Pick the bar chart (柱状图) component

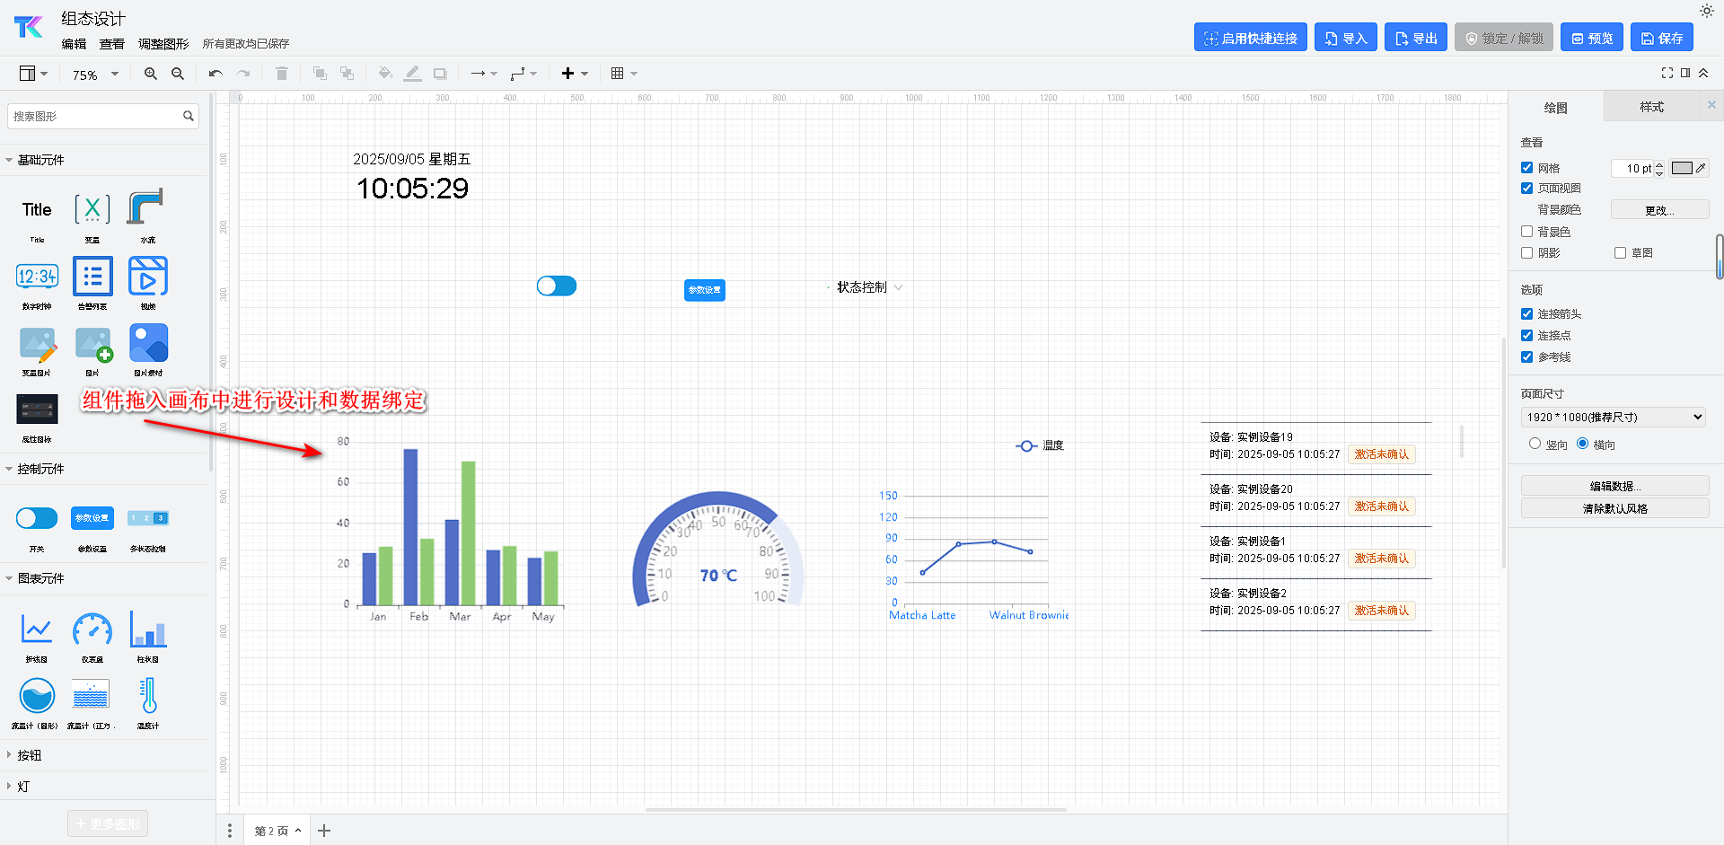148,630
